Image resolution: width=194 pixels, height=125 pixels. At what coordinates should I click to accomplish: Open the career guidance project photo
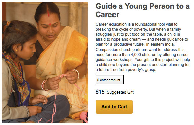[45, 63]
